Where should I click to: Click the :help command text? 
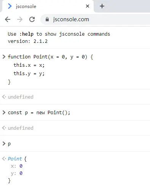pos(26,34)
